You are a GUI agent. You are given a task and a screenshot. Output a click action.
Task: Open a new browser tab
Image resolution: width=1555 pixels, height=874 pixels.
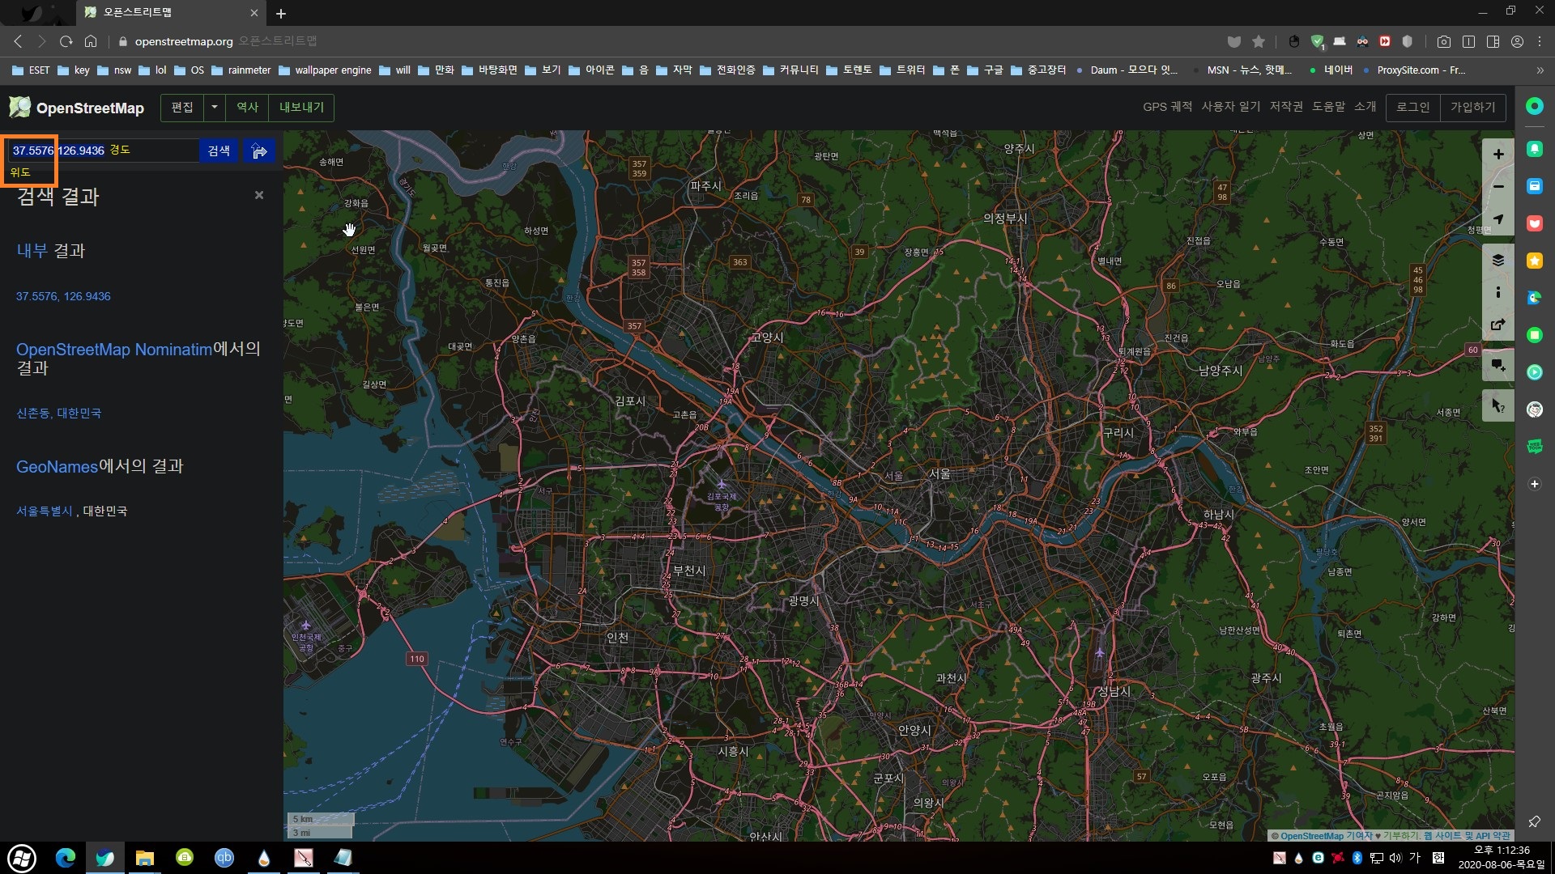(281, 13)
